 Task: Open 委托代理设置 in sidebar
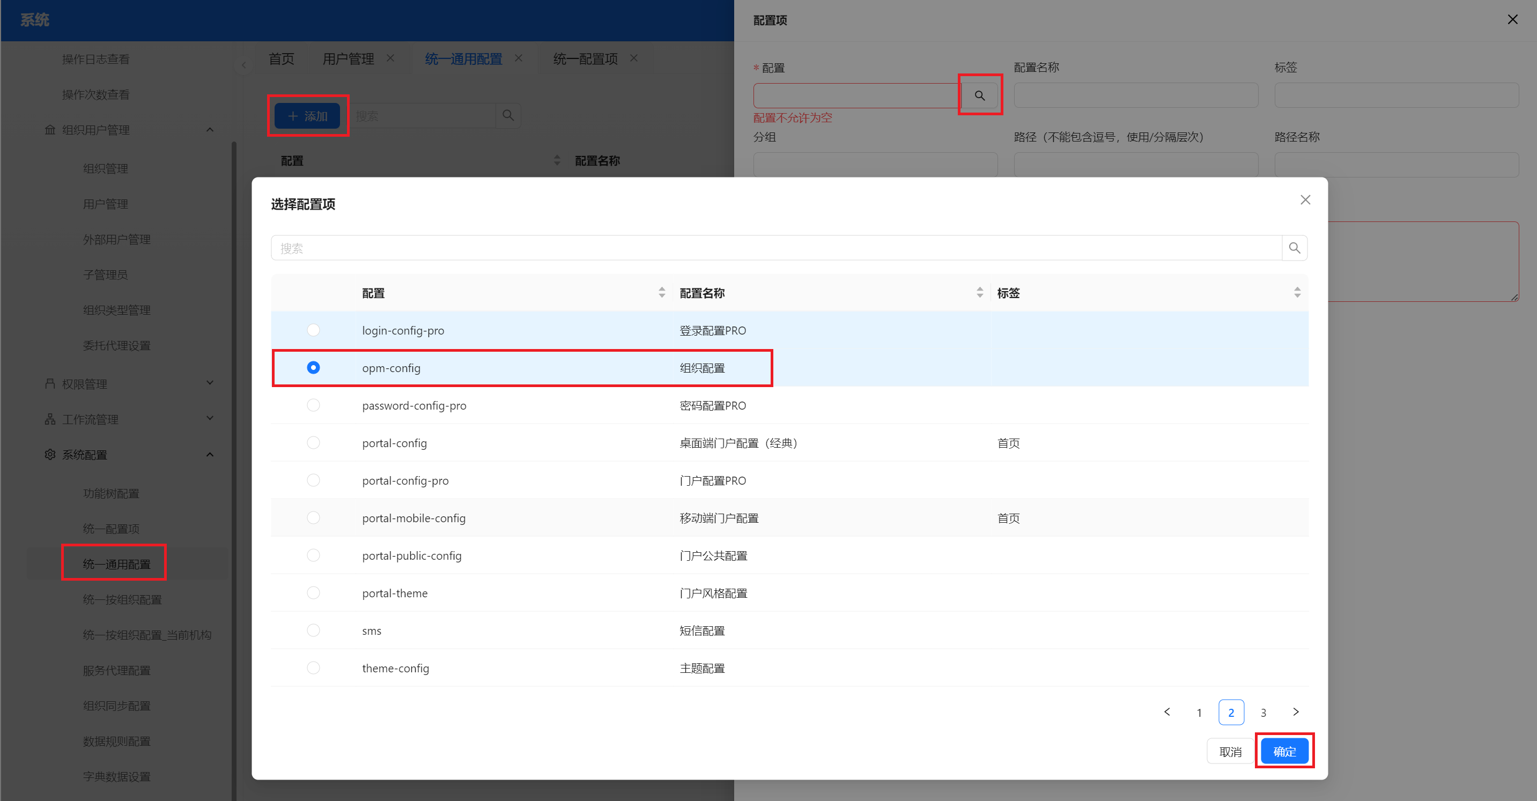116,345
